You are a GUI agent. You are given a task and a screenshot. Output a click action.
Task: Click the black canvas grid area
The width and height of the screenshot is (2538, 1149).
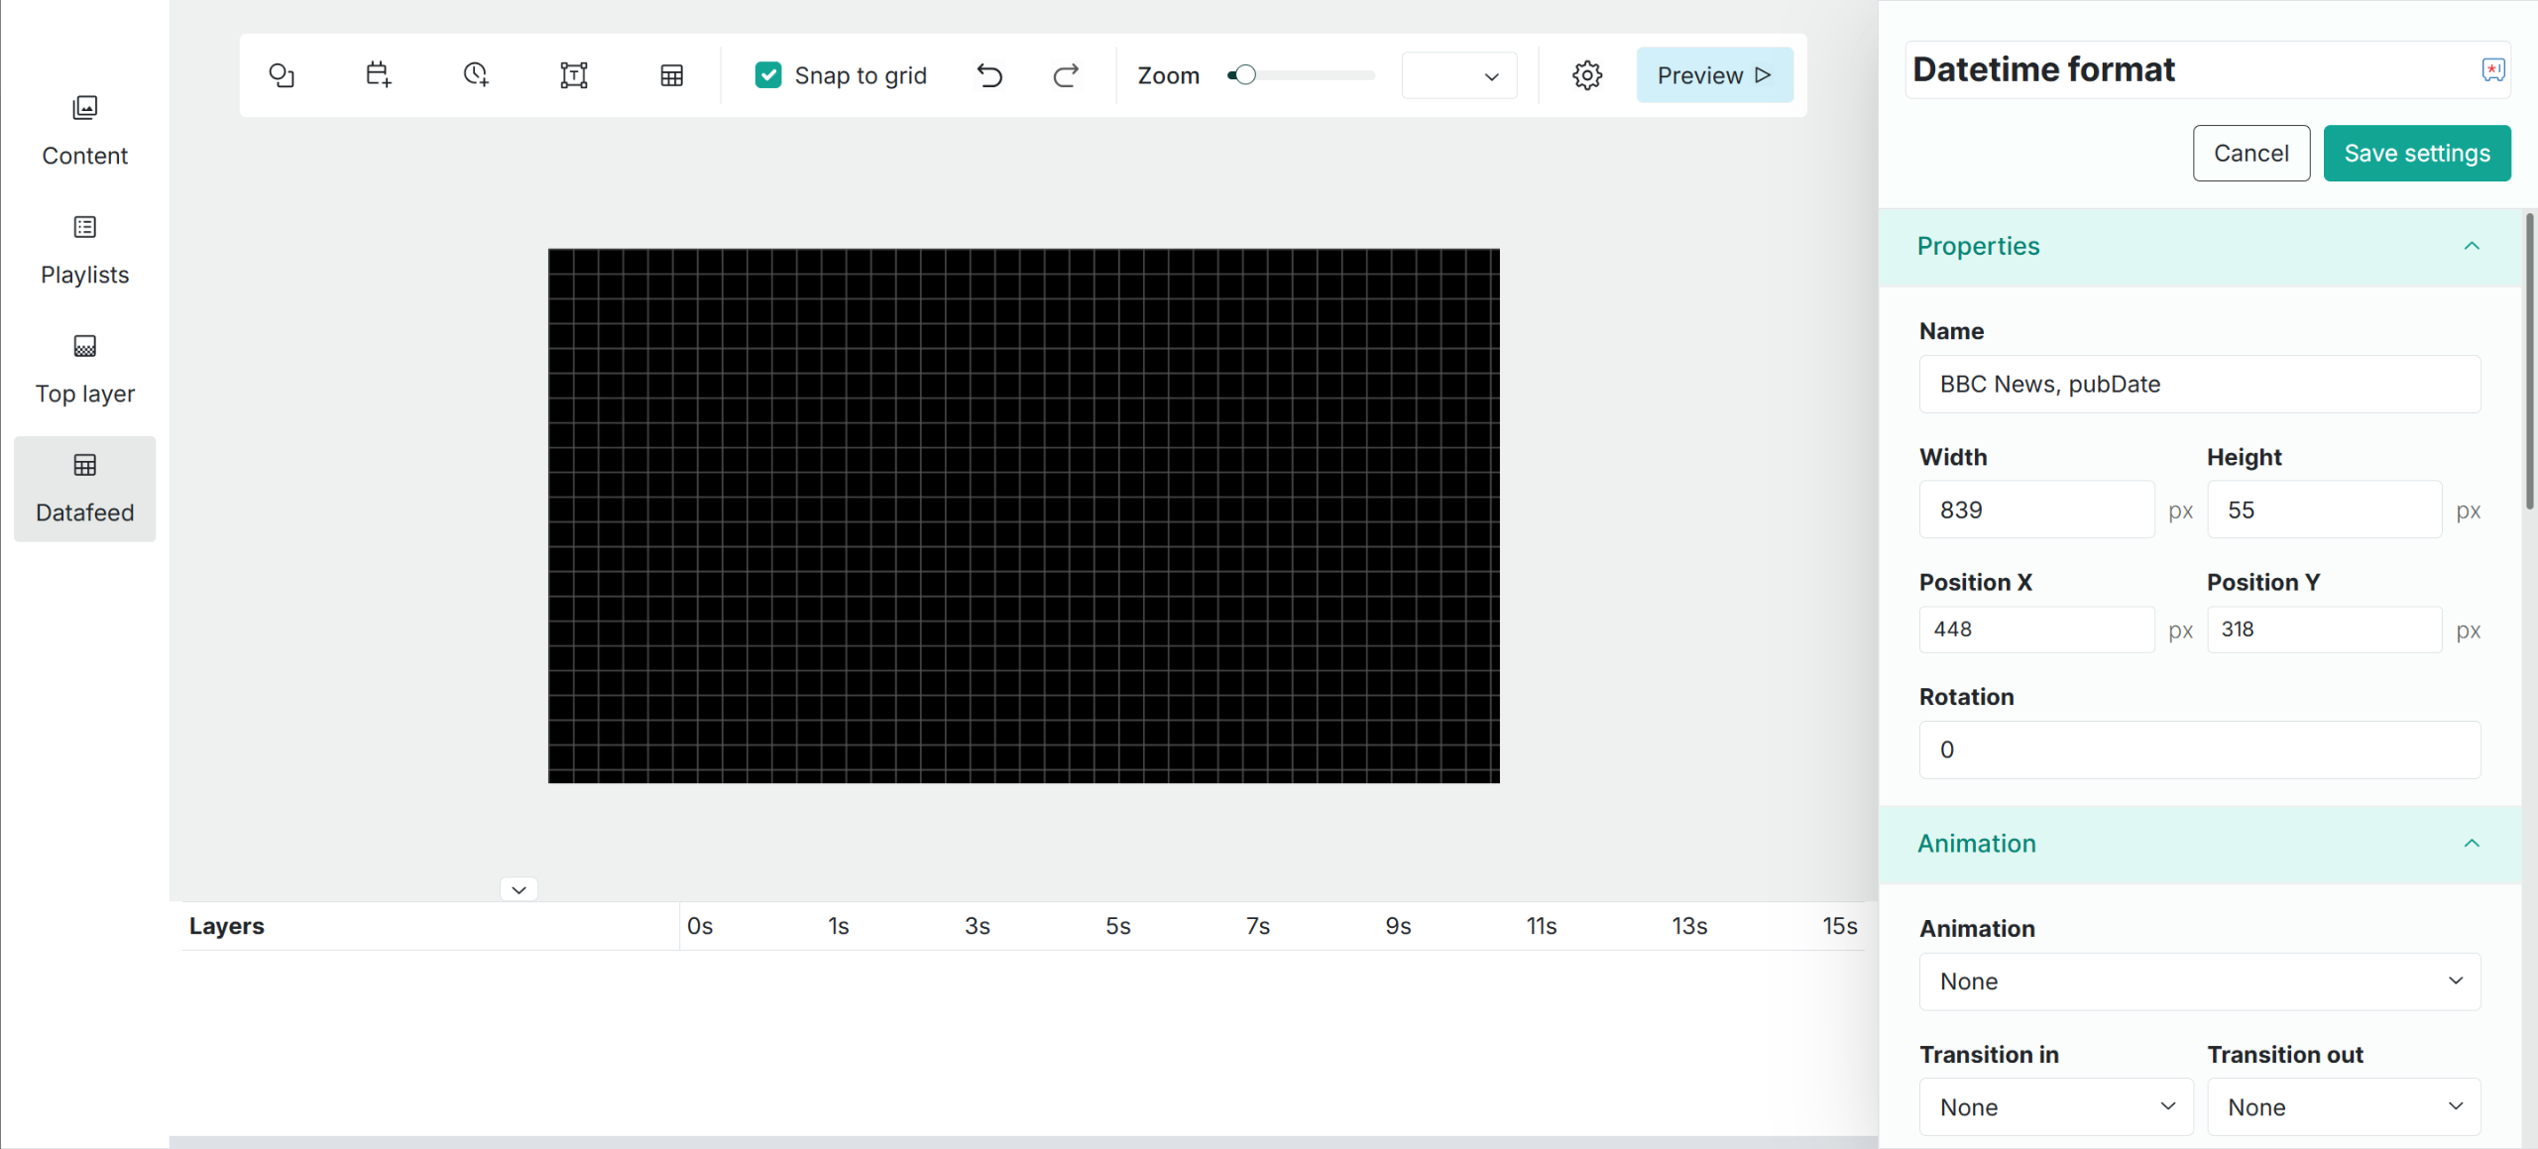(1024, 516)
